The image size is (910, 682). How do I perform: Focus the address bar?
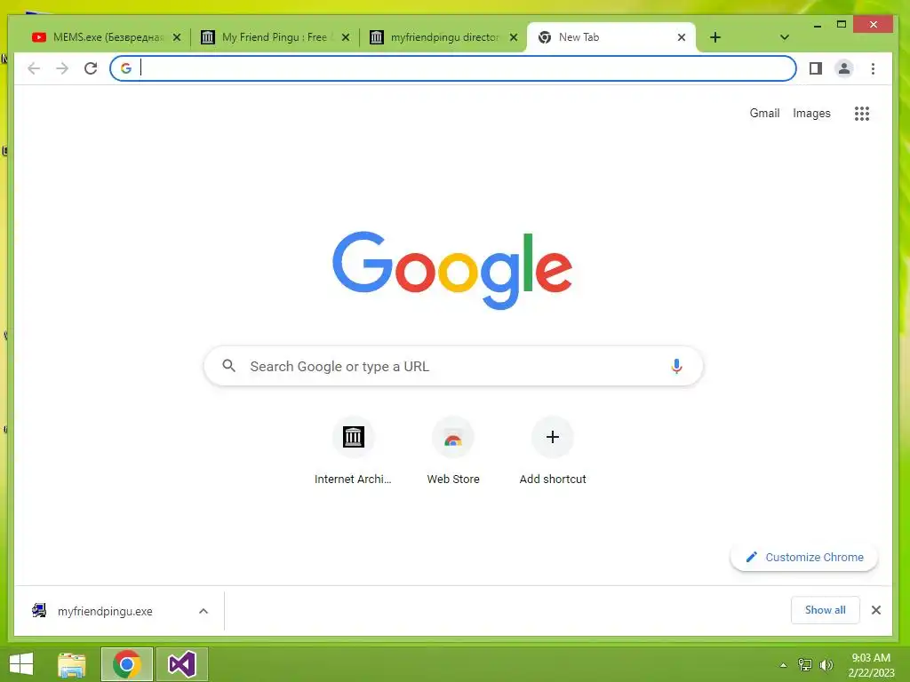(453, 68)
